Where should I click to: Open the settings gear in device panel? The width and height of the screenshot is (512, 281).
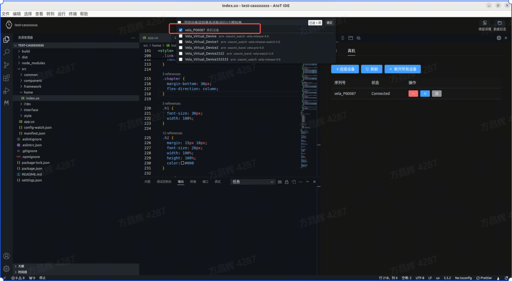click(x=499, y=38)
